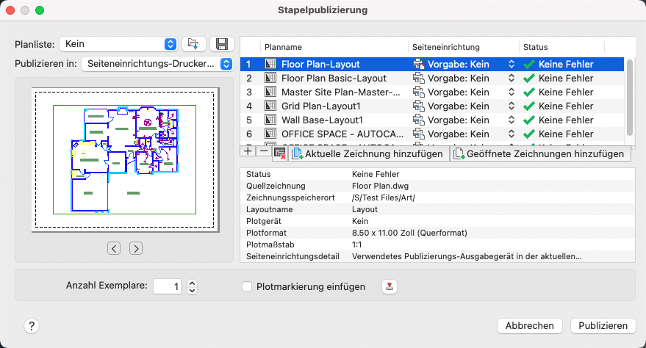The height and width of the screenshot is (348, 646).
Task: Click layout icon of Floor Plan-Layout row
Action: click(270, 64)
